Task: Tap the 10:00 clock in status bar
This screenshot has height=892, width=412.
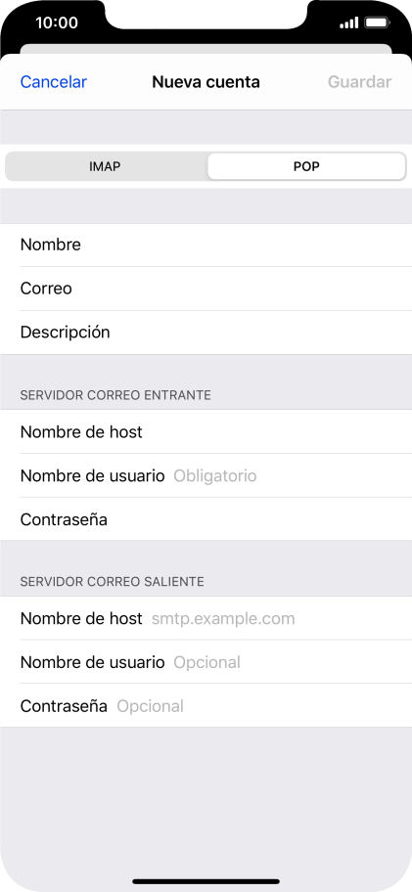Action: coord(57,22)
